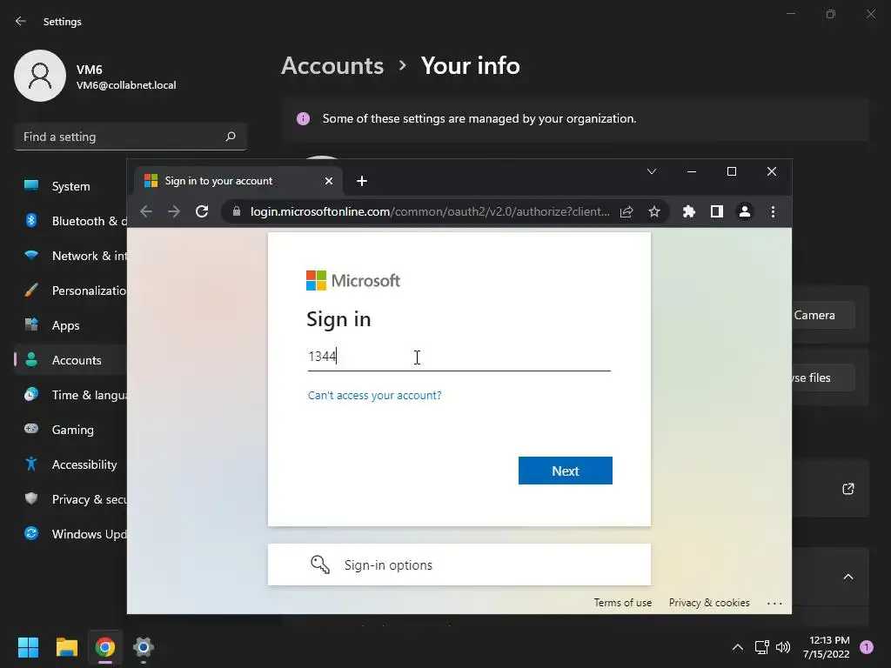Click Chrome icon on taskbar
Image resolution: width=891 pixels, height=668 pixels.
(105, 647)
